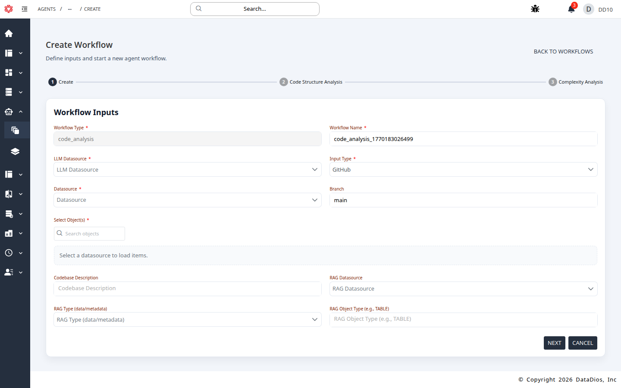Expand the RAG Datasource dropdown

[x=463, y=288]
